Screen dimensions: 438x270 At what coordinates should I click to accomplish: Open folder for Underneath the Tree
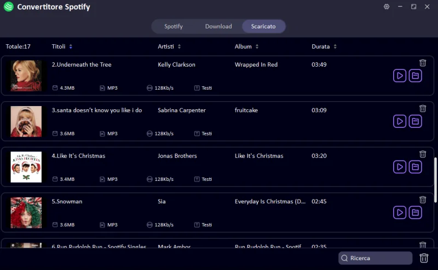pos(415,75)
